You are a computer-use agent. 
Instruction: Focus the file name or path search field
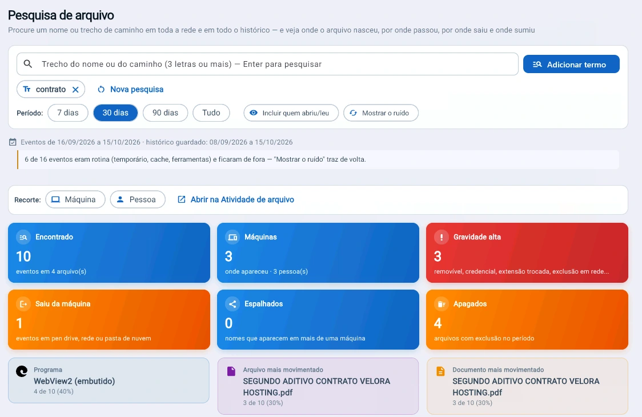point(267,64)
